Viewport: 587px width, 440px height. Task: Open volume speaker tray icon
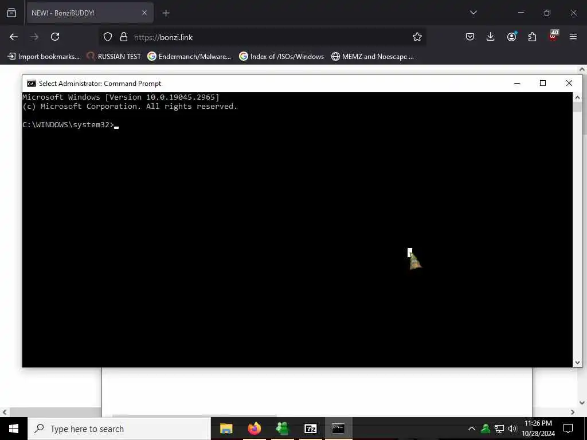[x=512, y=429]
